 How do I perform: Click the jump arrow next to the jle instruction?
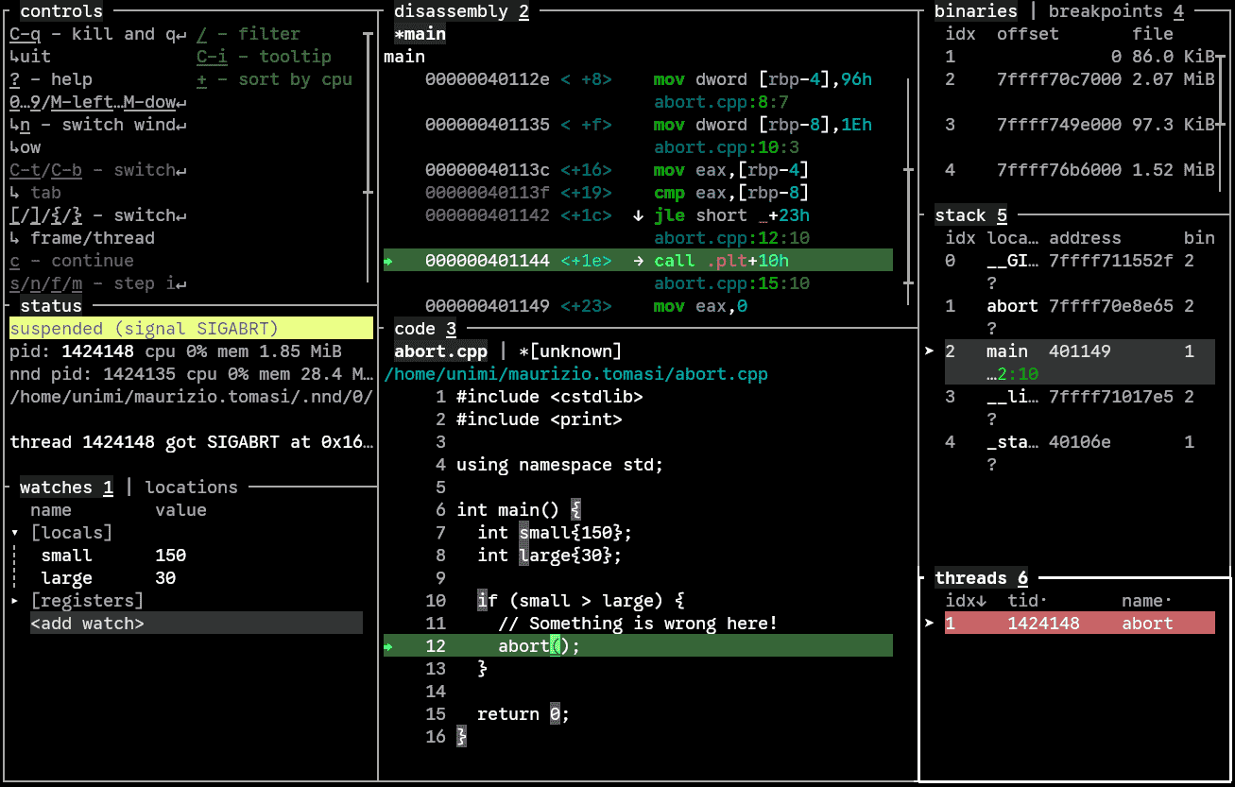(x=640, y=215)
